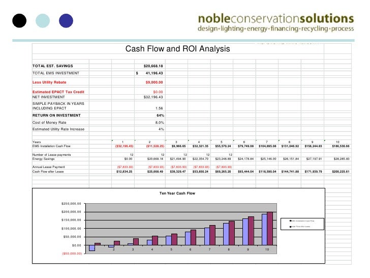Image resolution: width=370 pixels, height=278 pixels.
Task: Click 'Estimated Utility Rate Increase' label
Action: coord(58,129)
